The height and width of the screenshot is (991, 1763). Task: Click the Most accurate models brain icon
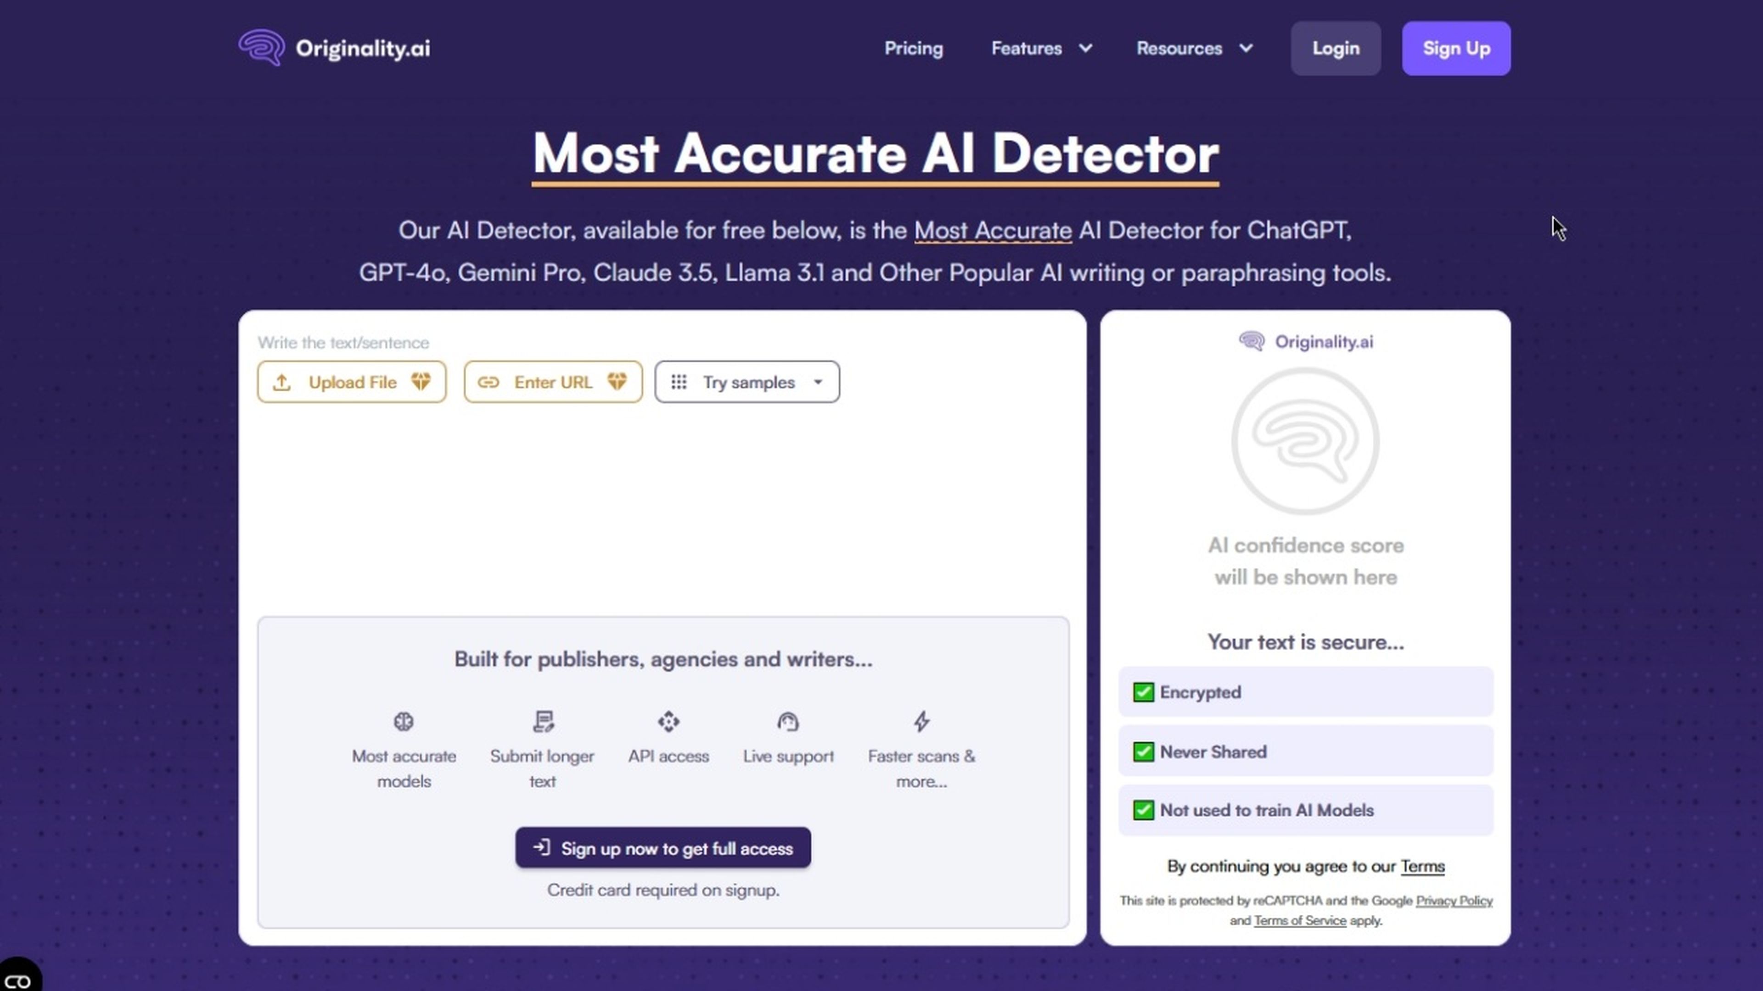click(x=404, y=722)
